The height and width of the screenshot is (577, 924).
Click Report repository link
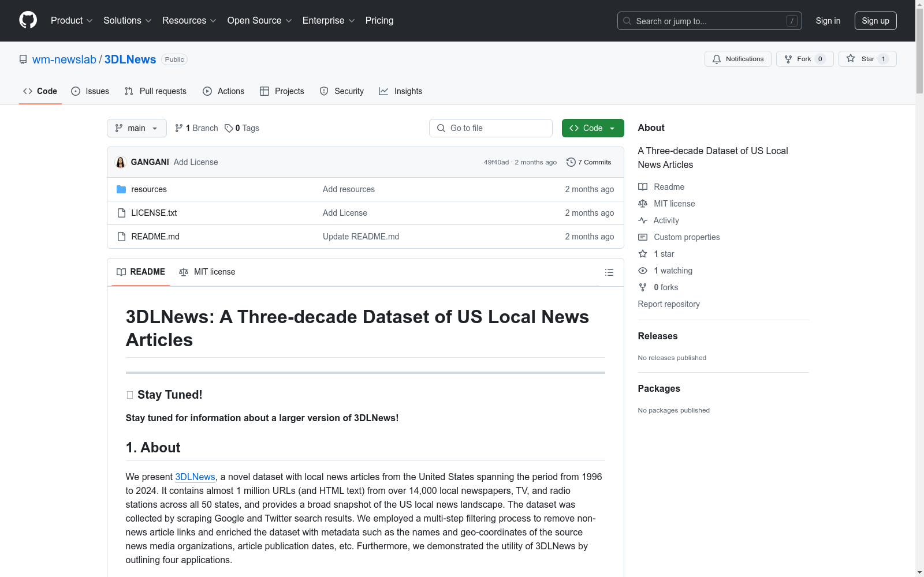(669, 304)
